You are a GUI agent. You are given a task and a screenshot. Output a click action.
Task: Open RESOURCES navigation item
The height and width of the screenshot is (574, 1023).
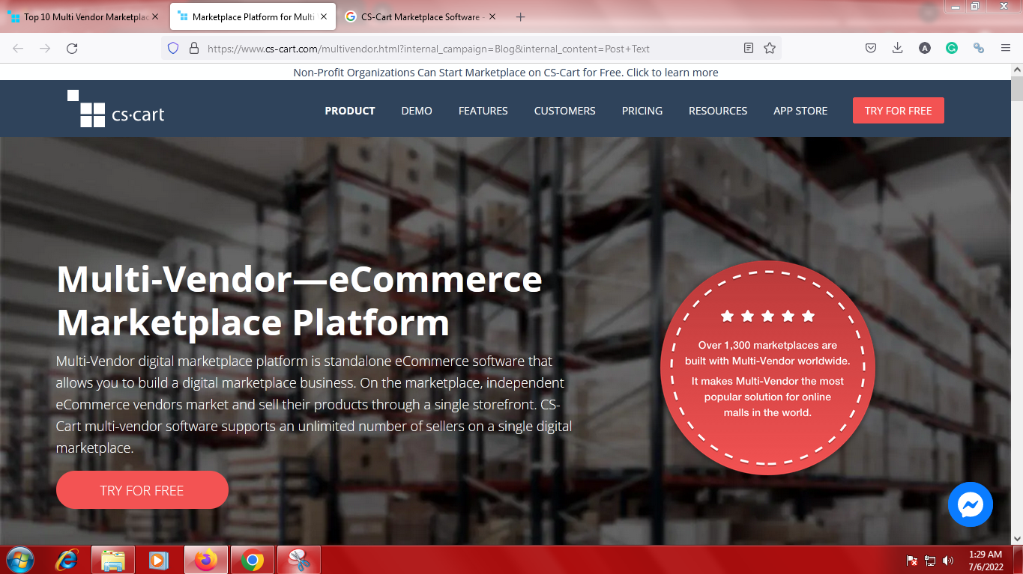click(x=718, y=111)
